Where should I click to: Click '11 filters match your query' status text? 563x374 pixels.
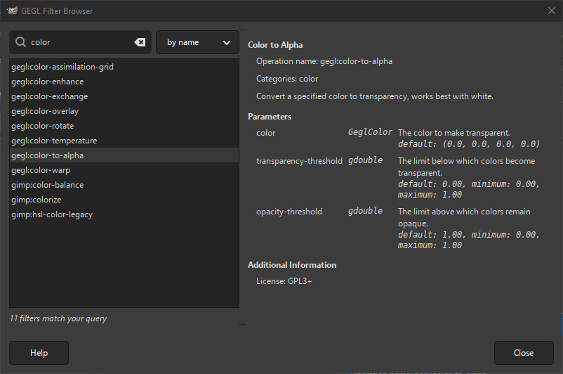click(x=58, y=318)
